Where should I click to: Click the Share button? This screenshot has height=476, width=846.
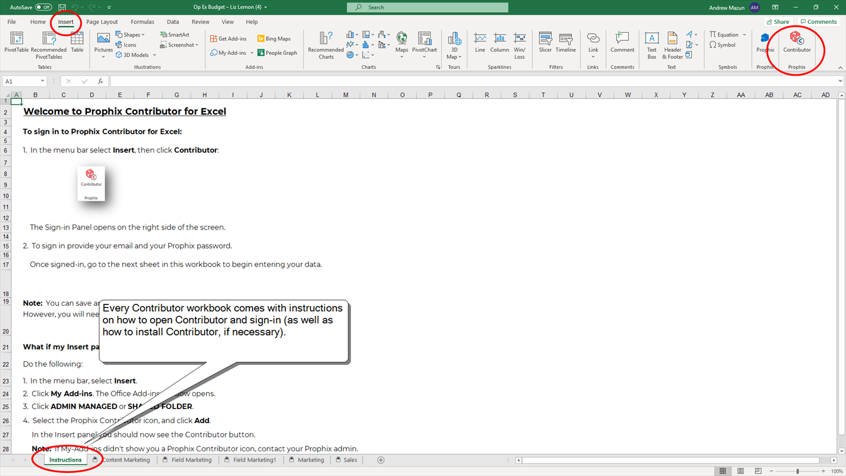(x=778, y=21)
